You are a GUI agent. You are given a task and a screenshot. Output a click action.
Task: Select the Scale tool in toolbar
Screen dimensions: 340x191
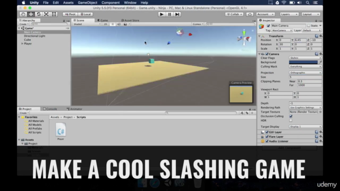46,14
